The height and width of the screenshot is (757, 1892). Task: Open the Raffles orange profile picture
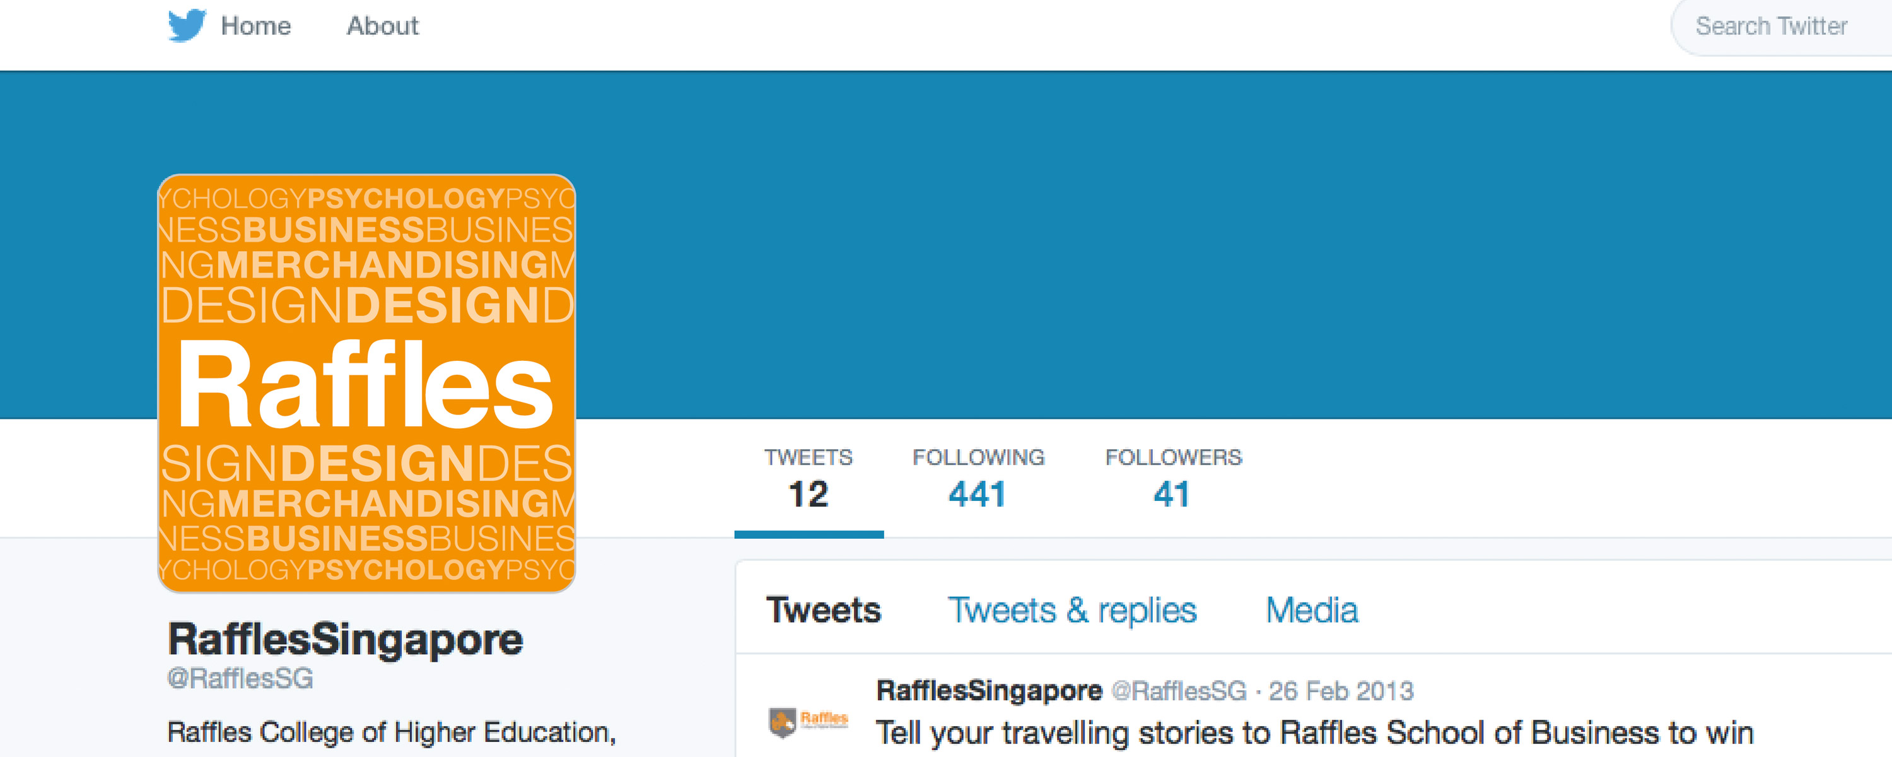366,383
